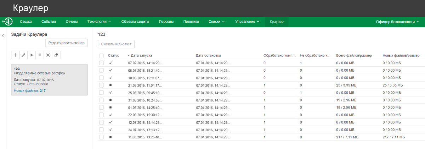Click the green logo icon in navbar
Screen dimensions: 425x149
[x=7, y=22]
